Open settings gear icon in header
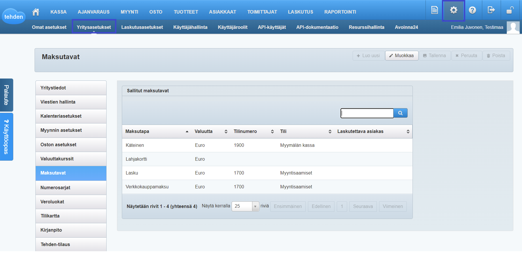Viewport: 522px width, 257px height. click(x=453, y=10)
